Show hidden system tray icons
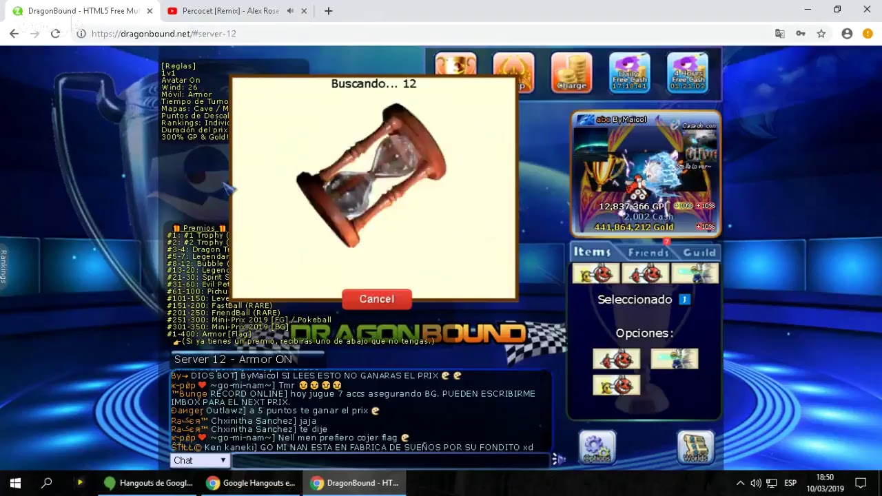 (x=740, y=483)
